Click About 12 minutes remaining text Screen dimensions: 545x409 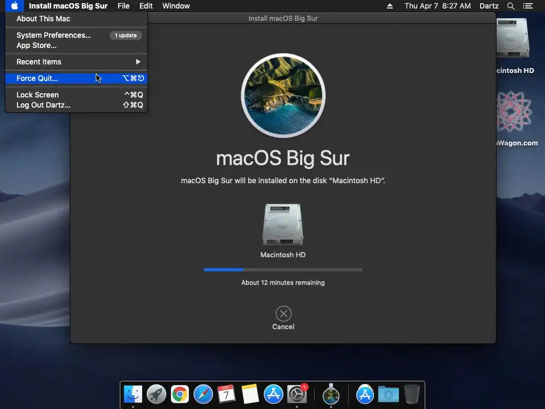point(283,283)
